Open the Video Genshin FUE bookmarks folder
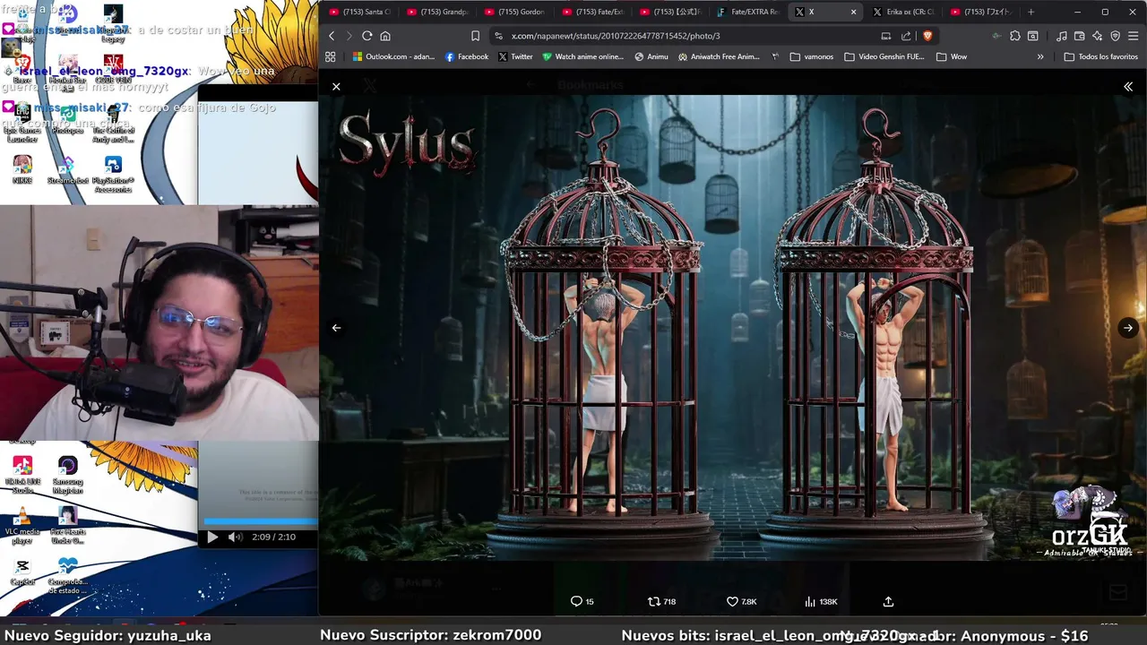The image size is (1147, 645). [x=884, y=56]
